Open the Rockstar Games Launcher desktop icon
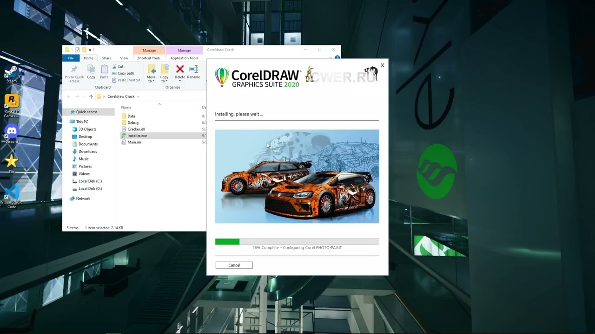 point(12,106)
